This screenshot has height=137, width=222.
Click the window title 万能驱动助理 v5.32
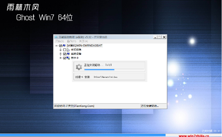pos(83,37)
